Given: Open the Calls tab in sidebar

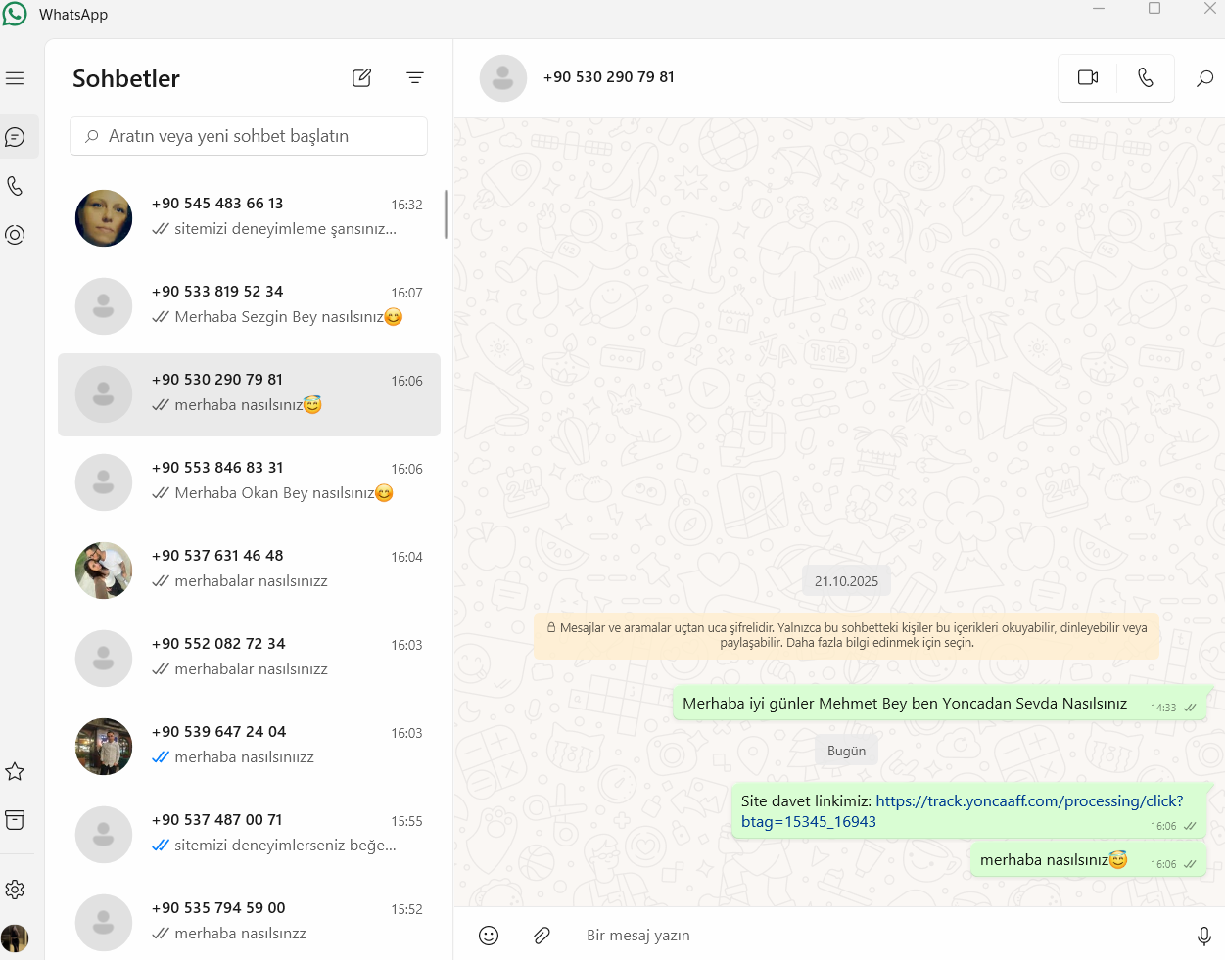Looking at the screenshot, I should [x=15, y=186].
